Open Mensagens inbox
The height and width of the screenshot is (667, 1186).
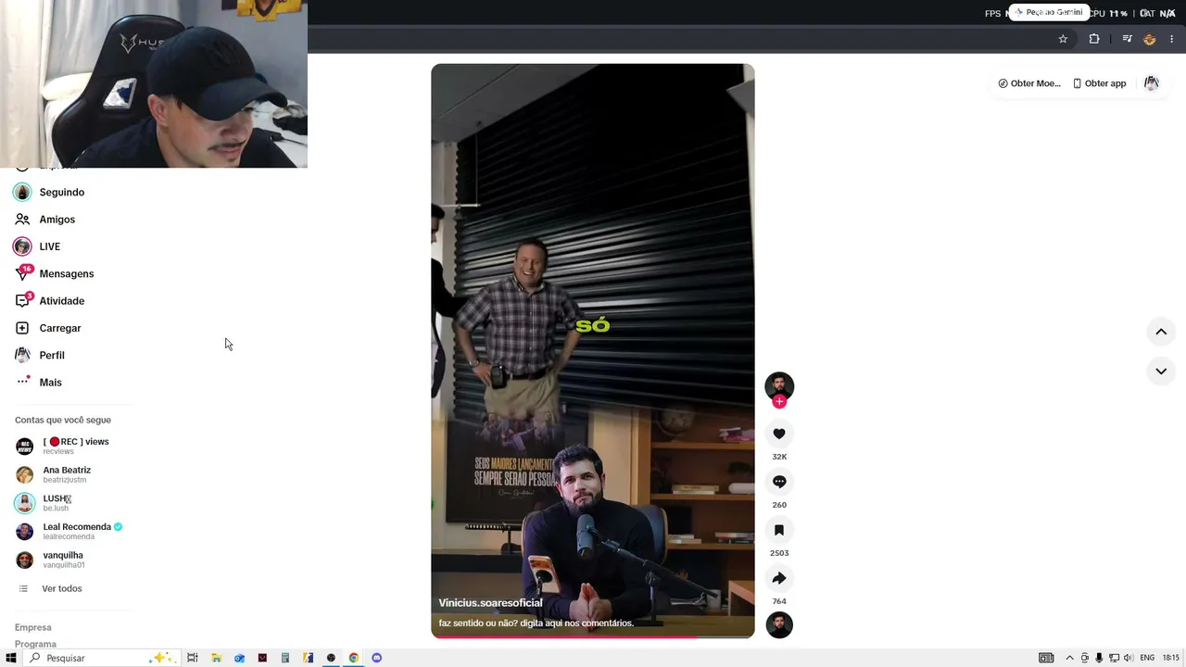pyautogui.click(x=54, y=274)
